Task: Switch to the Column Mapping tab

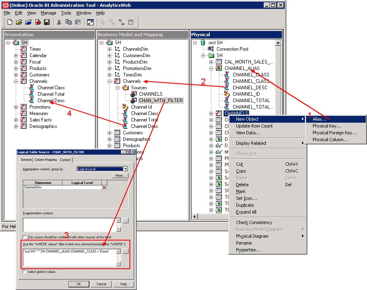Action: coord(46,160)
